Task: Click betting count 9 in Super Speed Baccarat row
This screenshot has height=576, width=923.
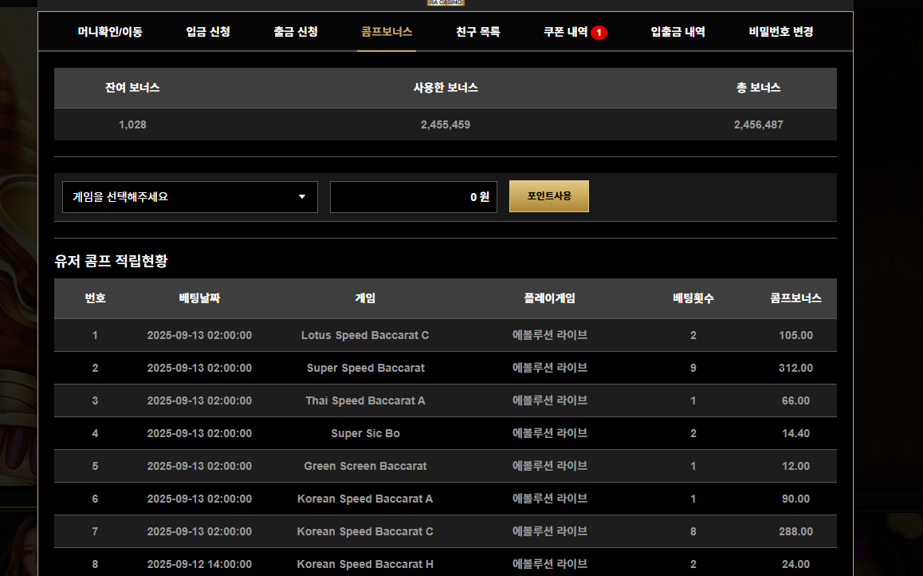Action: [x=693, y=368]
